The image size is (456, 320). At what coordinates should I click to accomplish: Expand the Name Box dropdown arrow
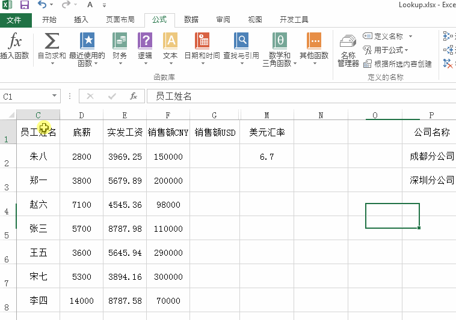pyautogui.click(x=54, y=95)
